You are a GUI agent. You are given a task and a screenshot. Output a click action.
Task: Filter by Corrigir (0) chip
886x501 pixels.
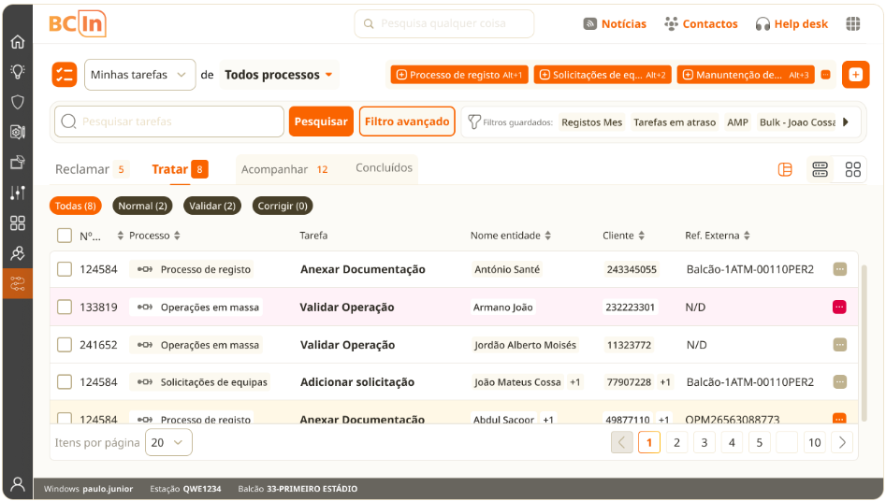pos(283,206)
